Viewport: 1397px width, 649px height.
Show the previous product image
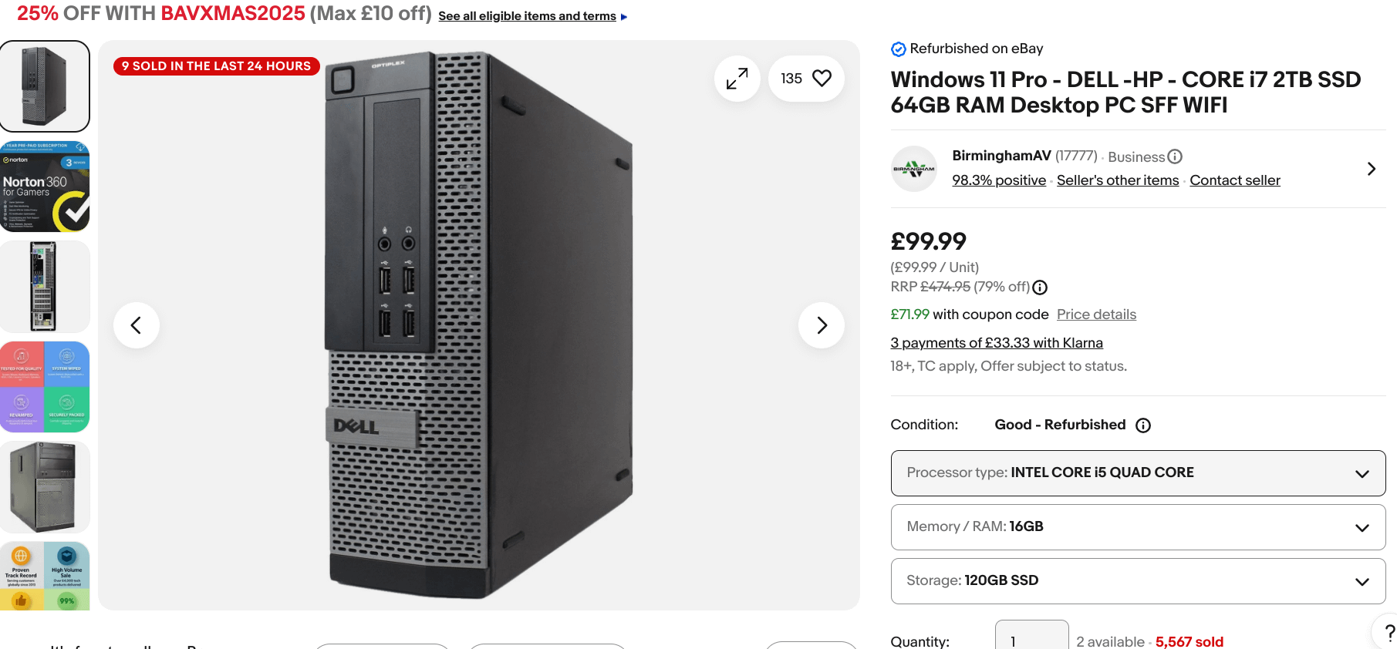[x=137, y=325]
